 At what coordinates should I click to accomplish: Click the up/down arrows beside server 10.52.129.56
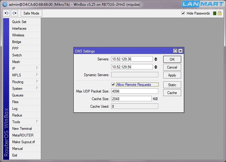tap(156, 67)
